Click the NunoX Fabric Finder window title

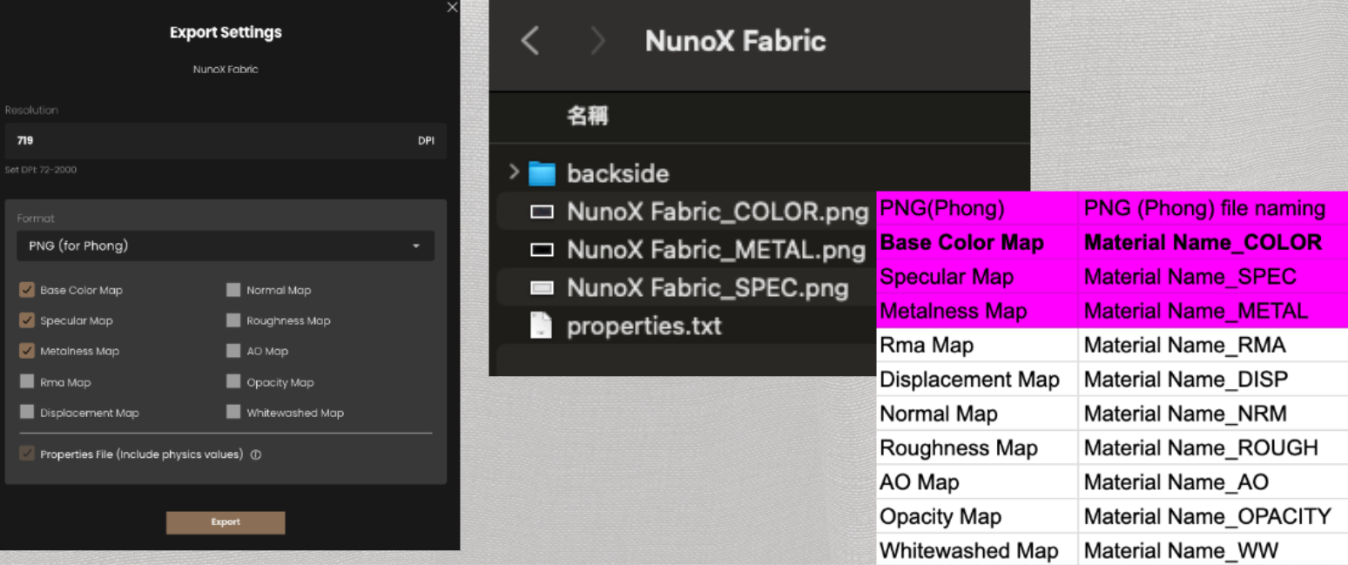735,40
